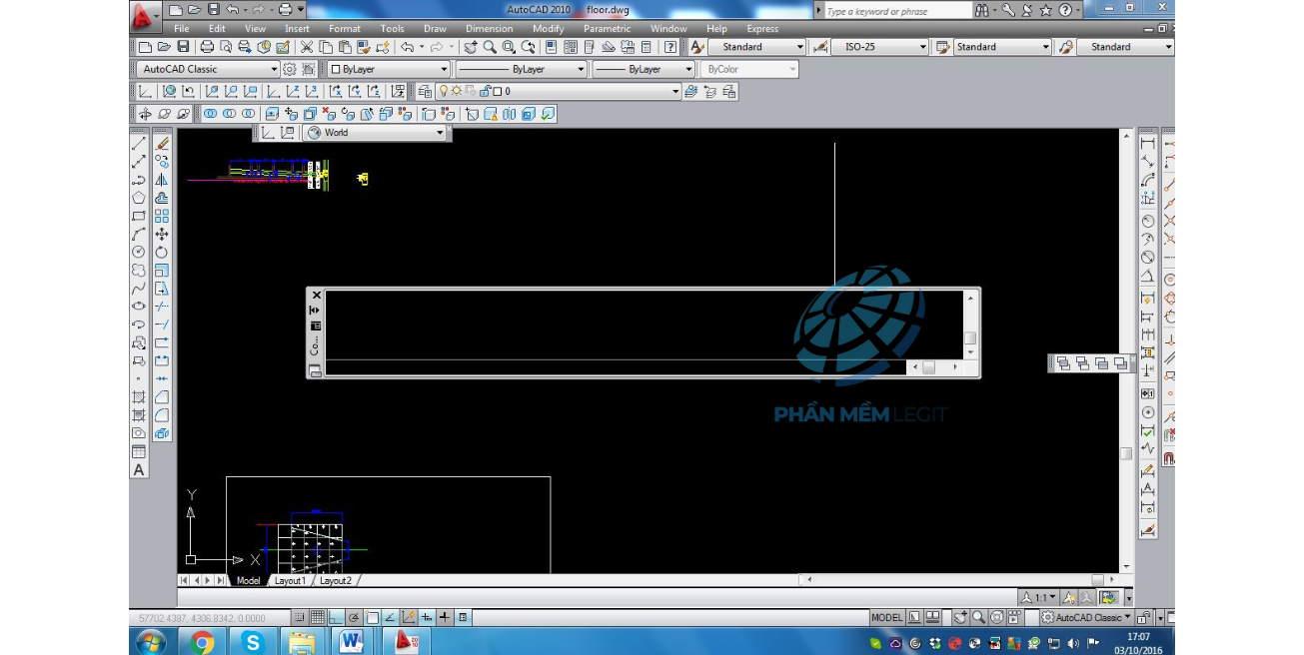1304x655 pixels.
Task: Switch to the Layout2 tab
Action: [336, 580]
